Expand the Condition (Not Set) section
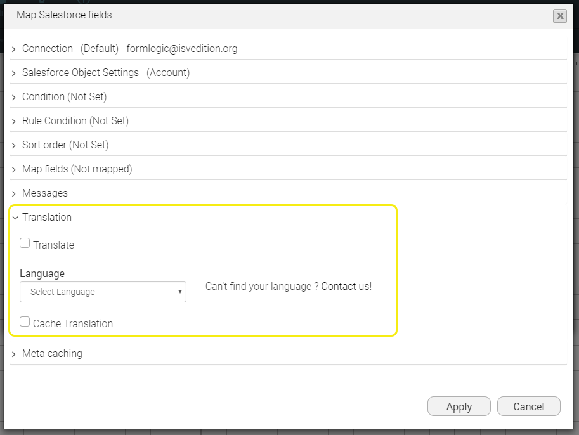 (x=14, y=96)
